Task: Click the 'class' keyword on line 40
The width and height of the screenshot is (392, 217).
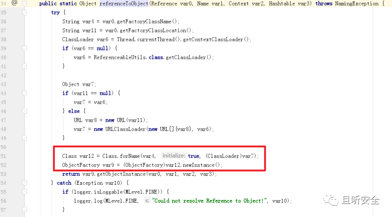Action: point(156,58)
